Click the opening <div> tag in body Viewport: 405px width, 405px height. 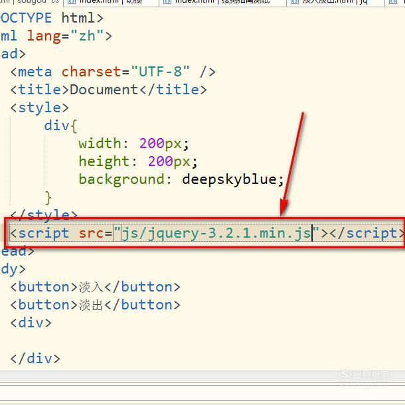click(x=31, y=323)
